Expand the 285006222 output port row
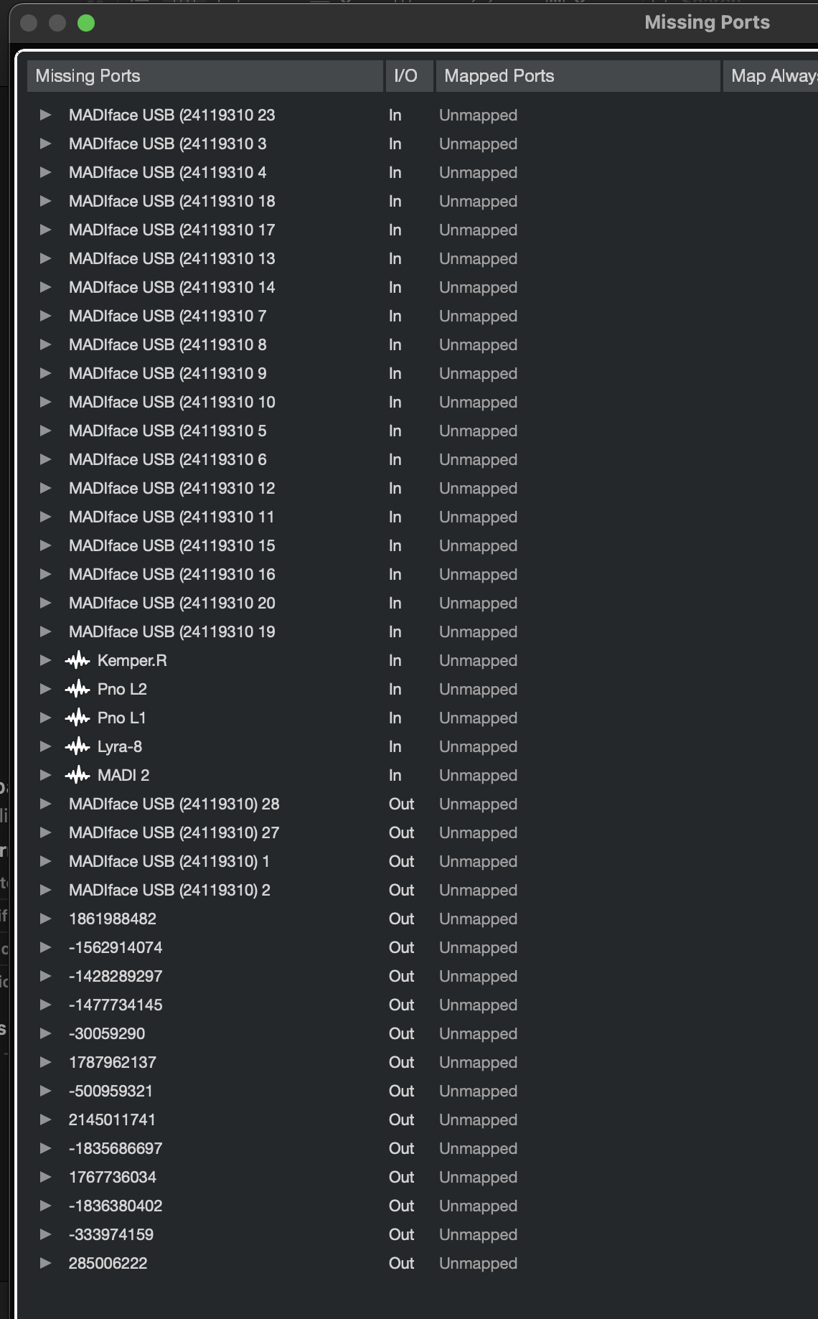818x1319 pixels. point(45,1263)
